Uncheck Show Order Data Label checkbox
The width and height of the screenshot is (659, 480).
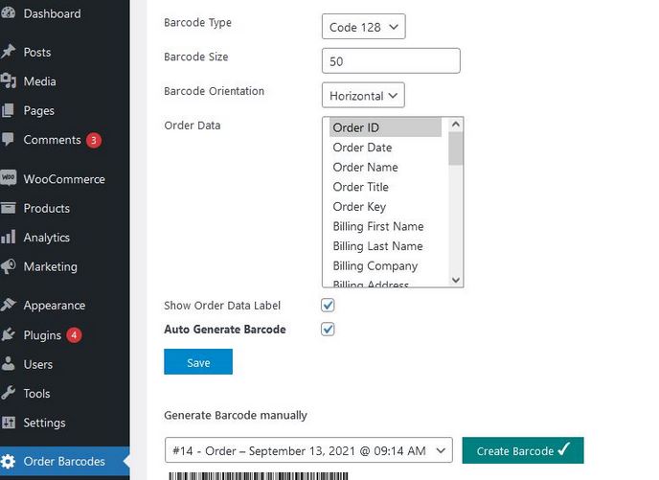pyautogui.click(x=328, y=305)
